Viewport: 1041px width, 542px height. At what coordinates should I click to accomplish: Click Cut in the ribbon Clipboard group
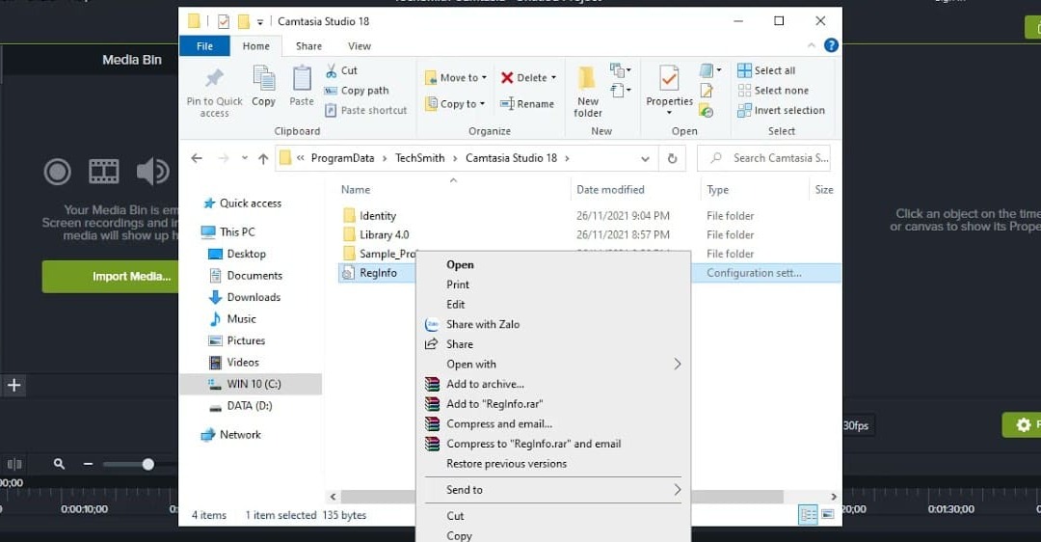click(x=341, y=70)
